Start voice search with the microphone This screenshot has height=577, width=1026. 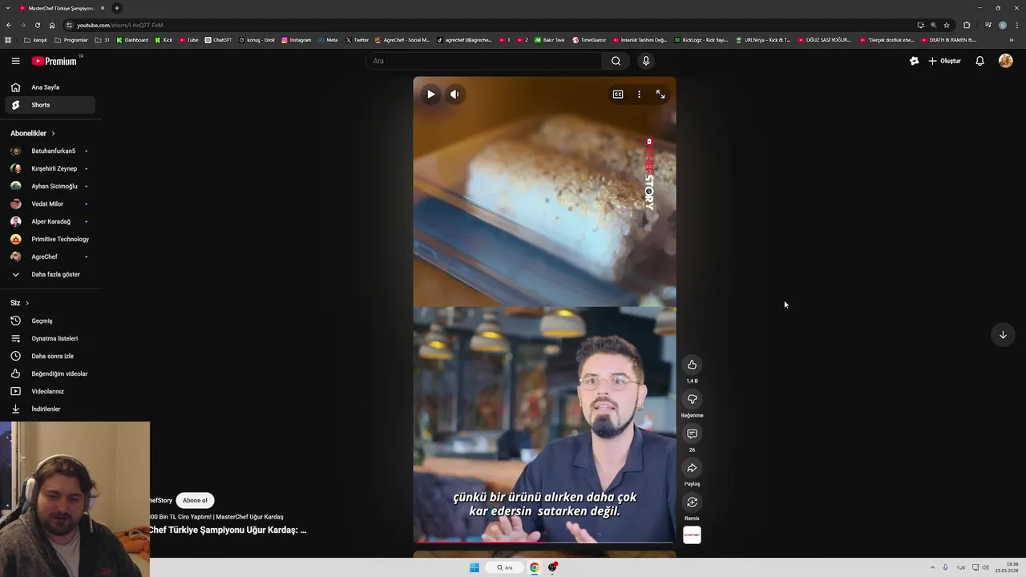coord(646,61)
